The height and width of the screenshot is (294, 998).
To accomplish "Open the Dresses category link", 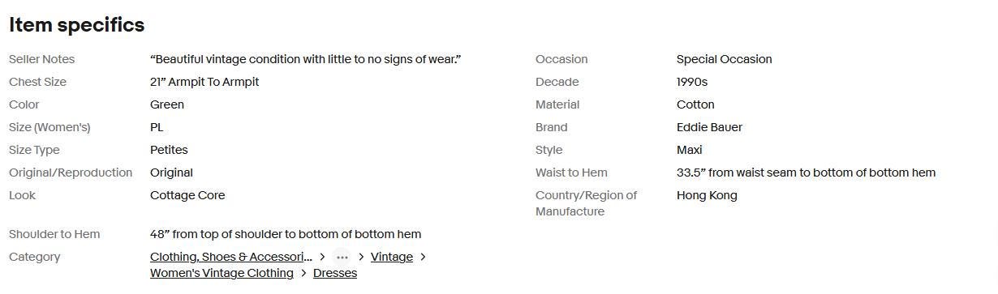I will tap(335, 273).
